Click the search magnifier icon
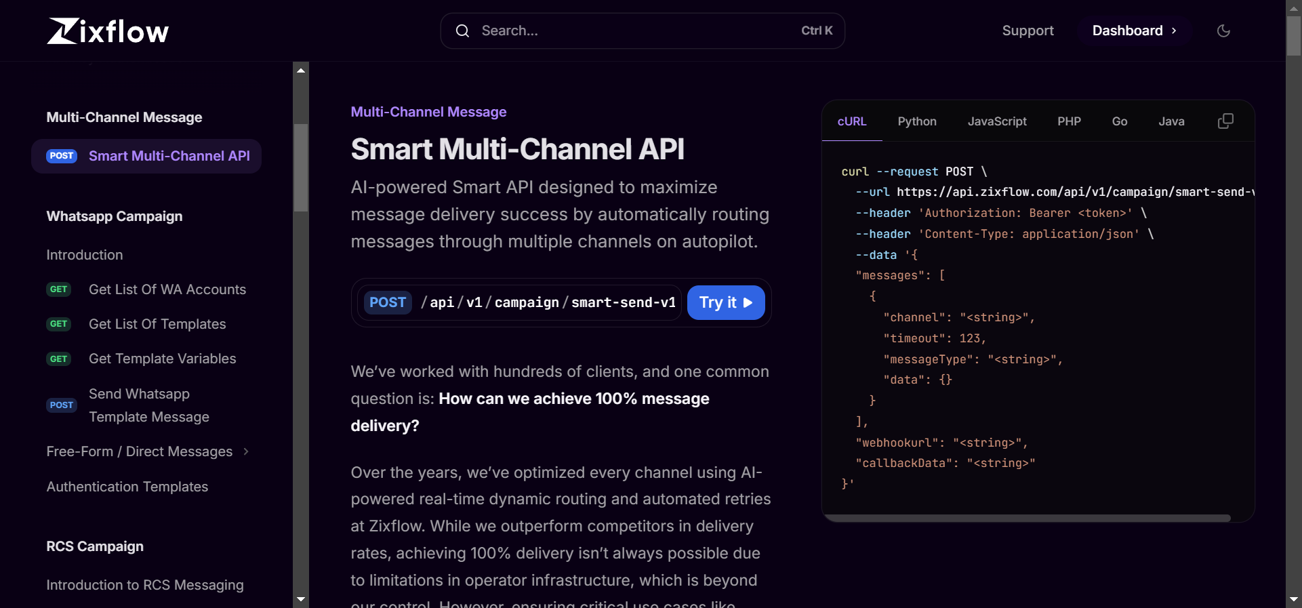 [x=462, y=31]
